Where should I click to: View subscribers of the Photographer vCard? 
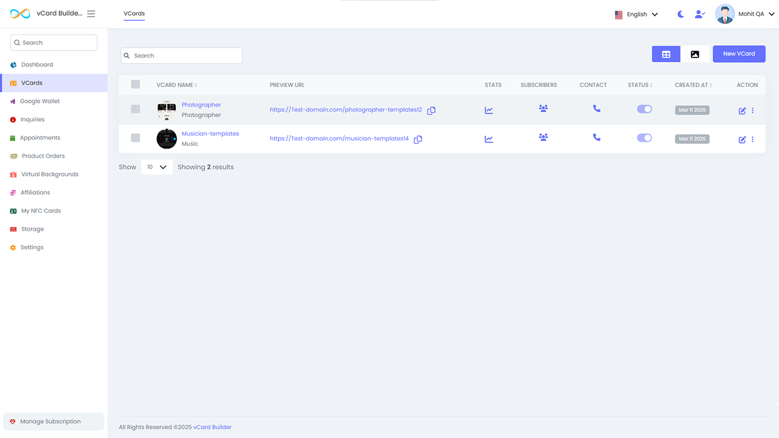(543, 108)
